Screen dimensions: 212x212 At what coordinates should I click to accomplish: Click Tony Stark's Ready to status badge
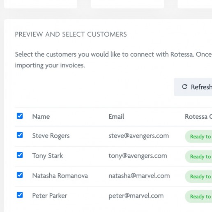click(198, 157)
